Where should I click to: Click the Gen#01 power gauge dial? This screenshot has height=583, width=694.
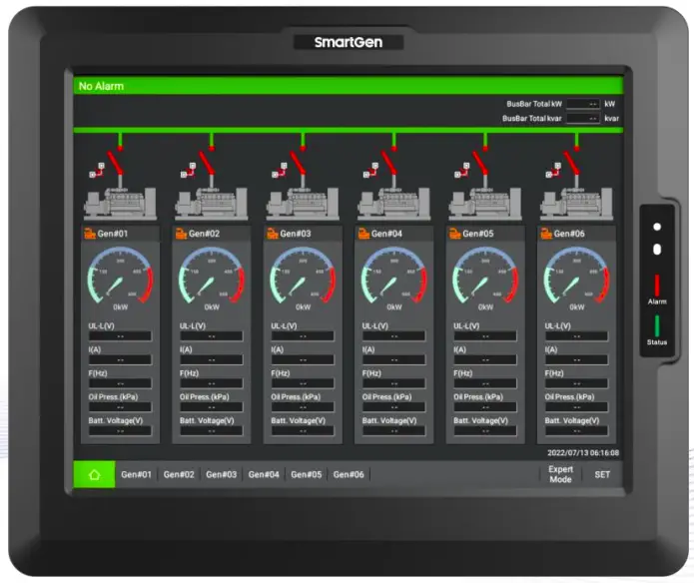tap(120, 276)
